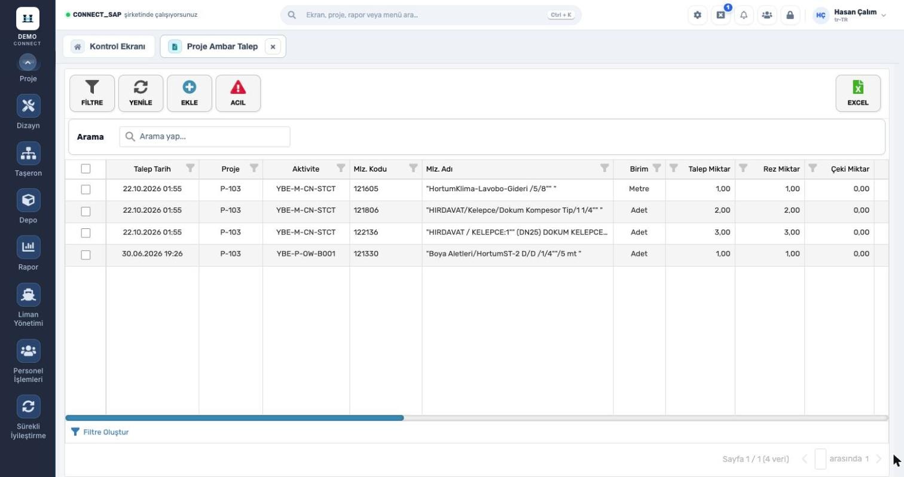
Task: Open the Depo module icon
Action: pyautogui.click(x=28, y=200)
